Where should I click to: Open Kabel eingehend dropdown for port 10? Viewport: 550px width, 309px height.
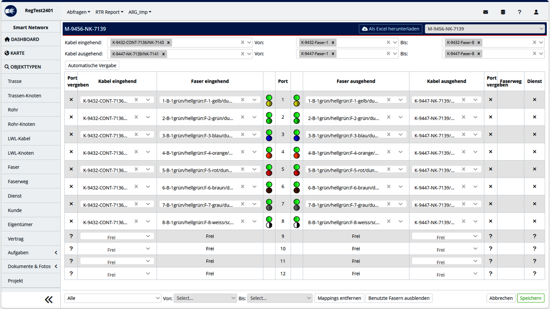148,249
